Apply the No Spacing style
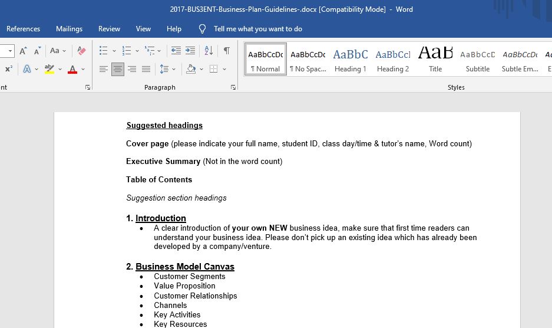 click(308, 59)
